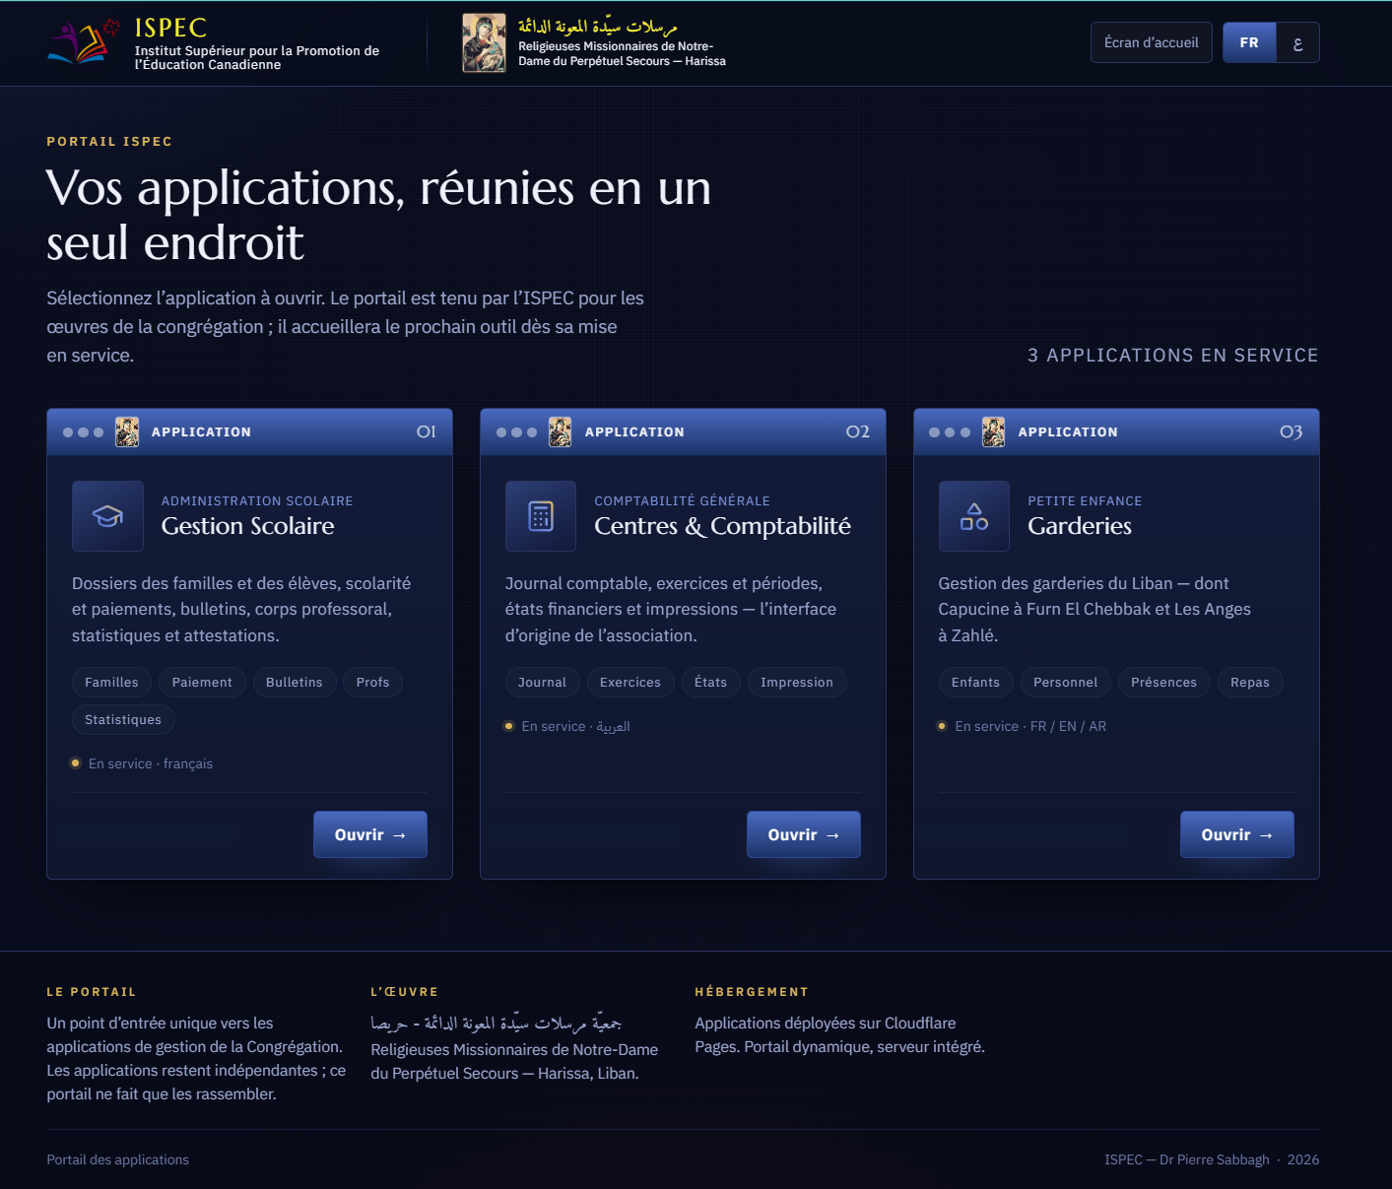This screenshot has height=1189, width=1392.
Task: Click the L'ŒUVRE footer heading
Action: tap(405, 992)
